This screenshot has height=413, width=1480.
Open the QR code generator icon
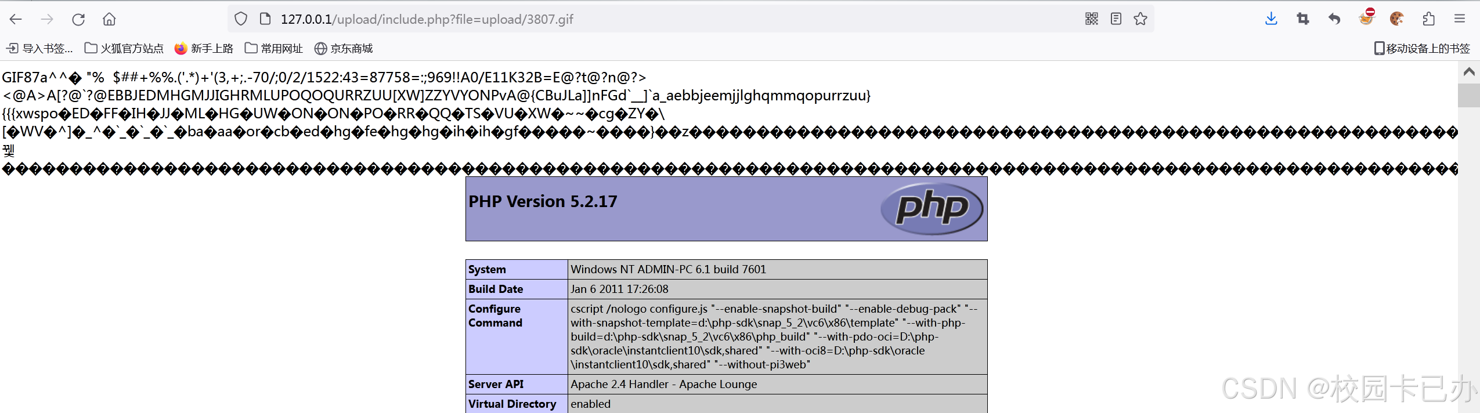[1092, 19]
